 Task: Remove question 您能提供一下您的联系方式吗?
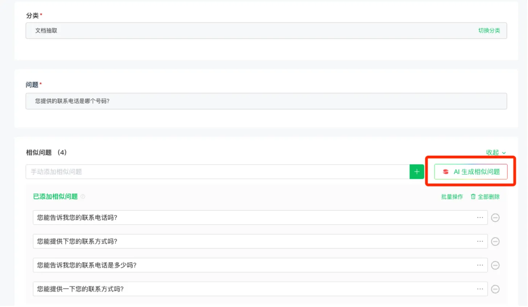tap(495, 289)
